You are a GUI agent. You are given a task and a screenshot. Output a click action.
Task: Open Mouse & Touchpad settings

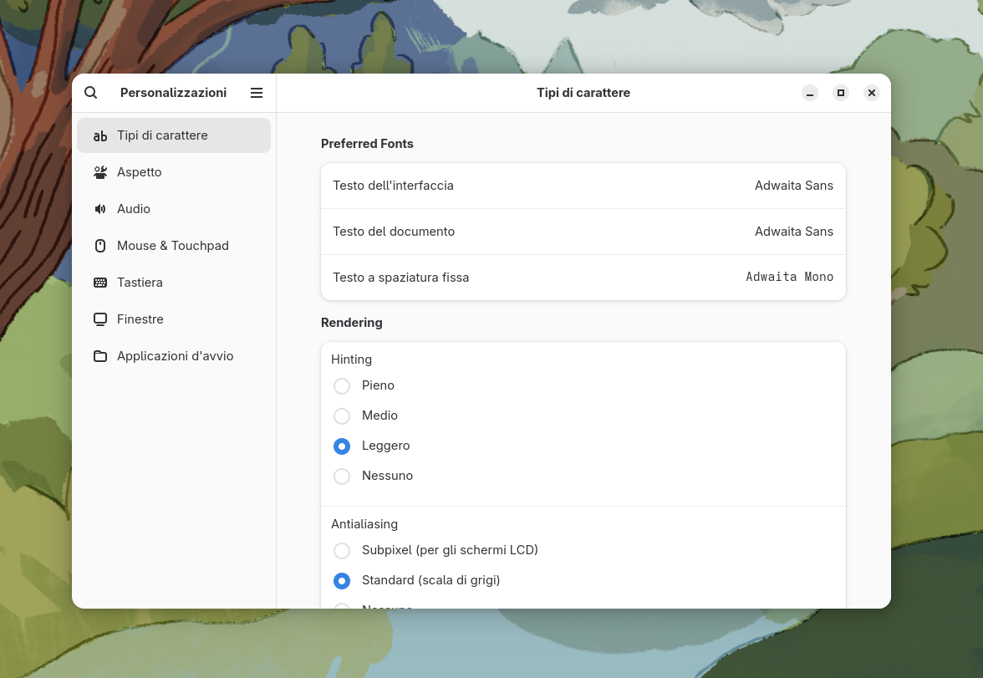(174, 246)
